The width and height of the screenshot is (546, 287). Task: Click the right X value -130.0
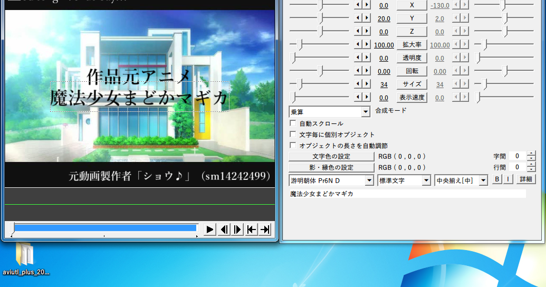click(x=440, y=6)
